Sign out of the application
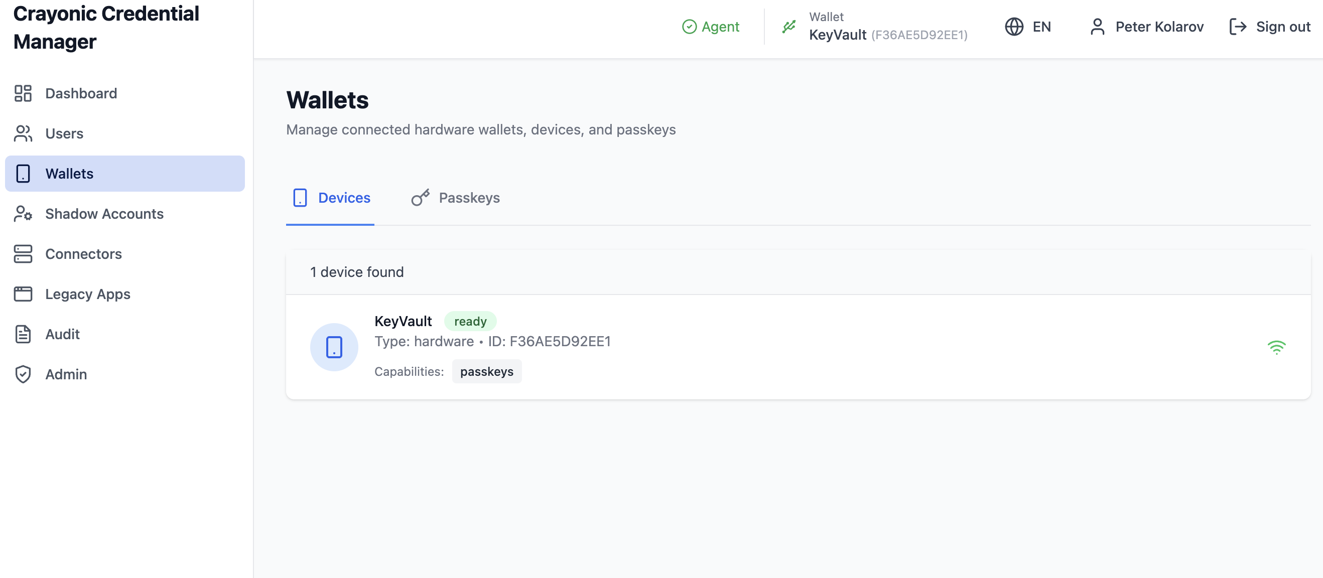The image size is (1323, 578). [1270, 27]
